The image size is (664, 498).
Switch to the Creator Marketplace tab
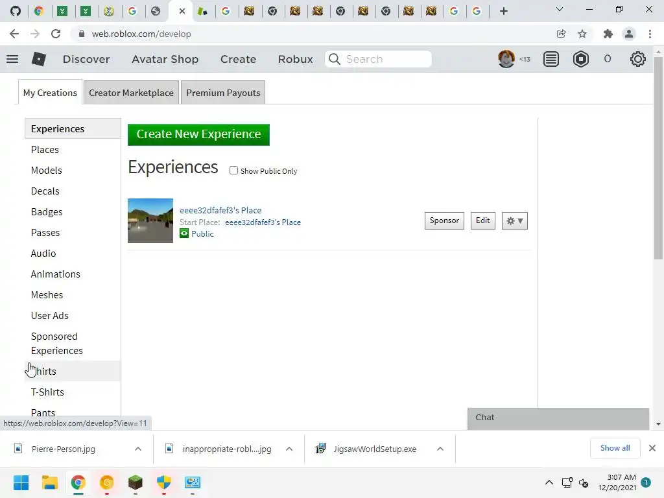[x=131, y=93]
